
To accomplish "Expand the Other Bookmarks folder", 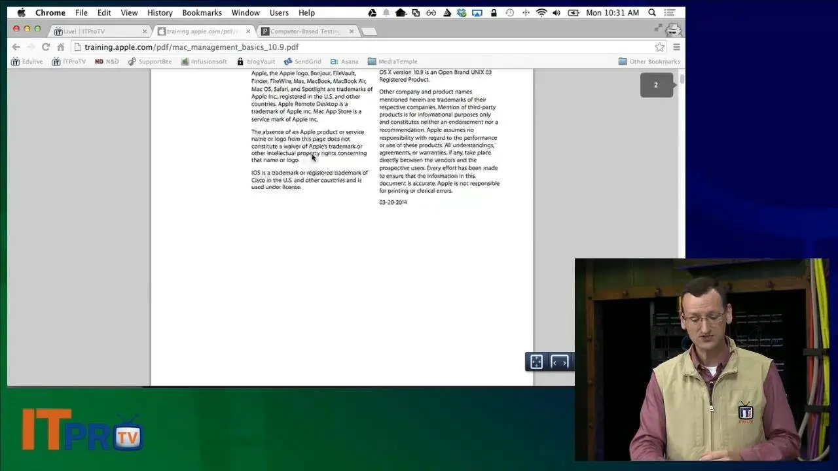I will [x=649, y=61].
